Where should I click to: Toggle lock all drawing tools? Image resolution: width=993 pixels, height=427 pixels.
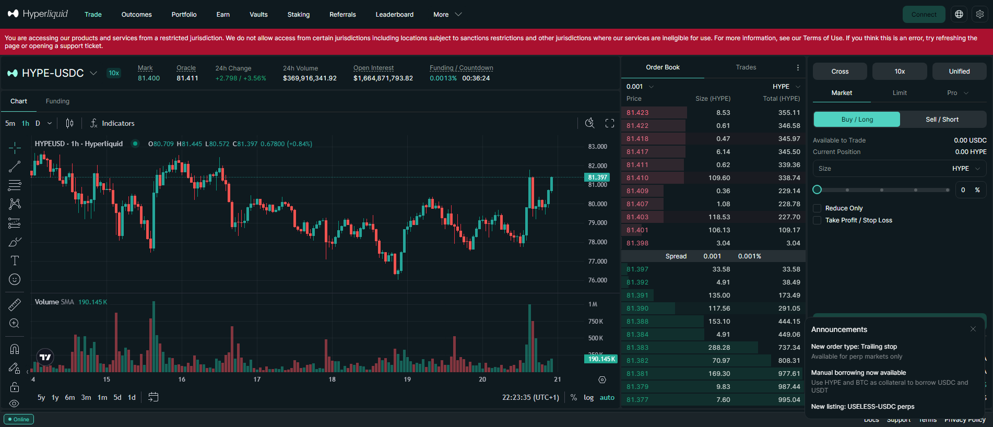pyautogui.click(x=15, y=387)
